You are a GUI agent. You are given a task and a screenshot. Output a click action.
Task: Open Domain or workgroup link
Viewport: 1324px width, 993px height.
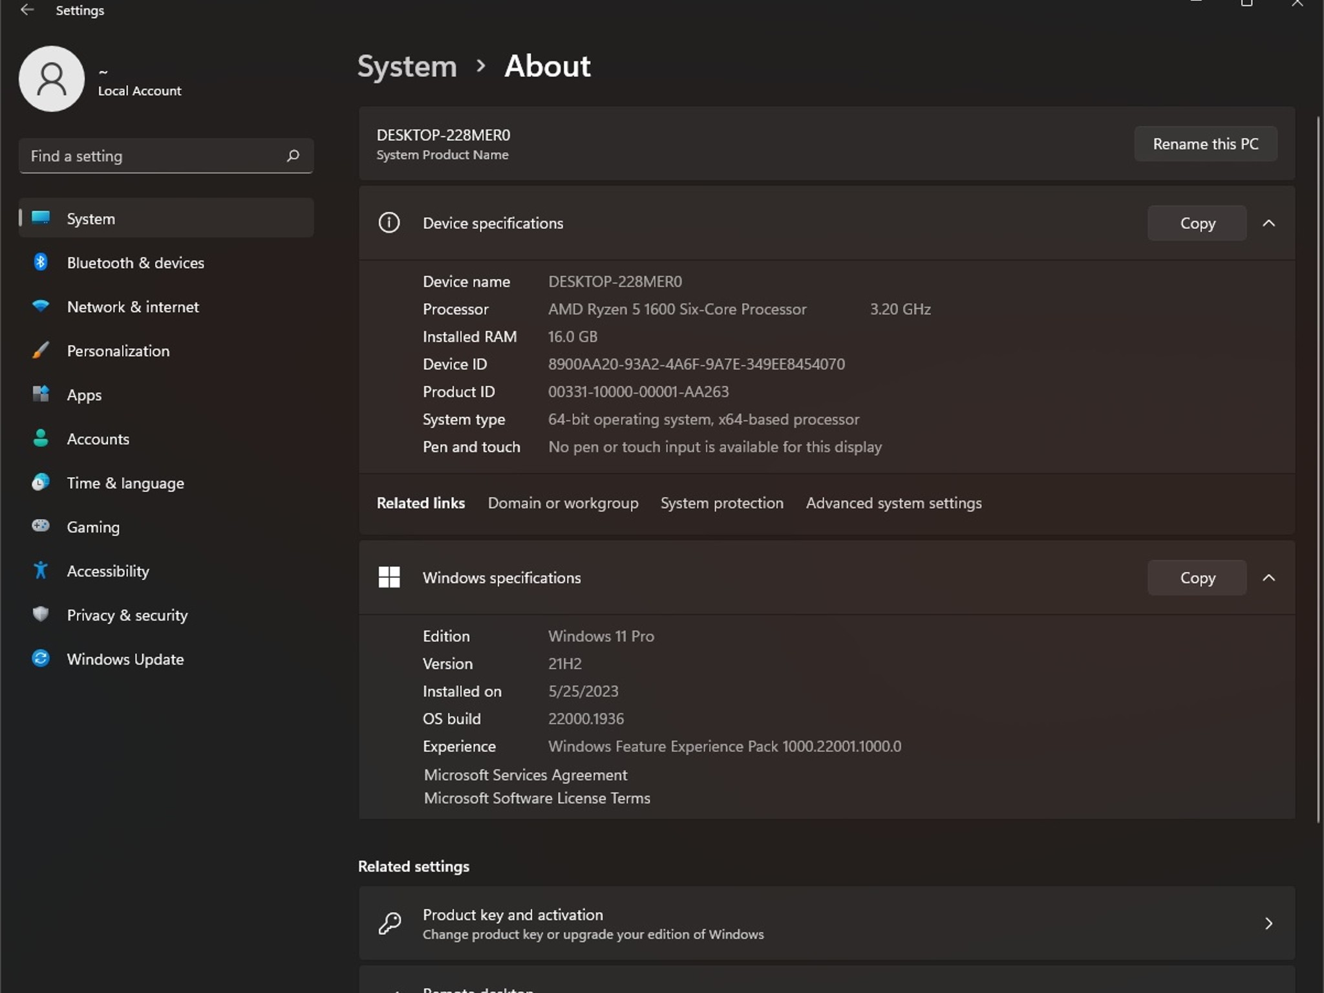pos(563,503)
